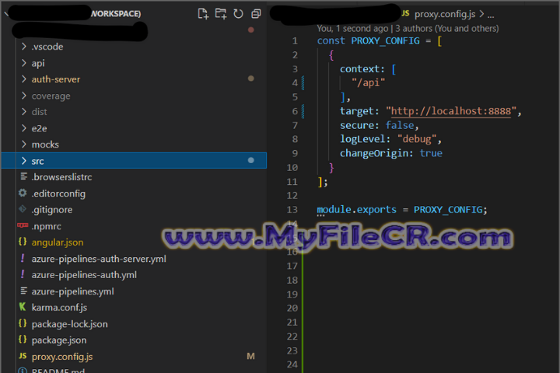
Task: Click the M modified badge on proxy.config.js
Action: (x=250, y=356)
